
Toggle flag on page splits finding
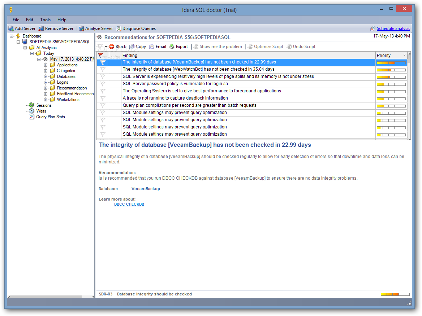103,76
